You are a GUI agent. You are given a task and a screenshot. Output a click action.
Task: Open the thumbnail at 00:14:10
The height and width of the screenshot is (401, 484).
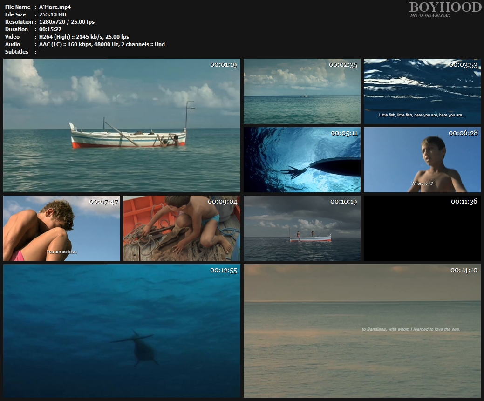tap(362, 331)
